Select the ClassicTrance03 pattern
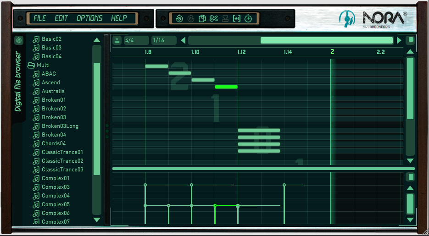Viewport: 429px width, 236px height. [x=62, y=170]
